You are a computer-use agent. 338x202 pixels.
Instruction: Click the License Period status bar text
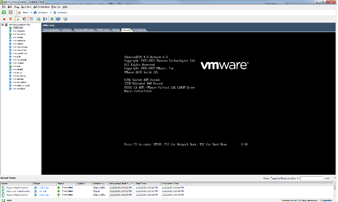(x=299, y=200)
